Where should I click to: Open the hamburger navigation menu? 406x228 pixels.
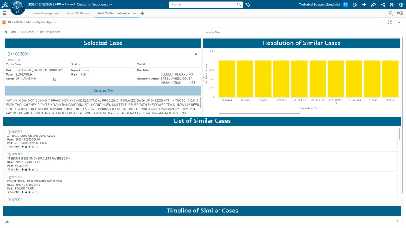click(x=4, y=13)
